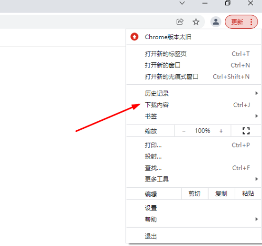Select the Chrome版本太旧 notice
This screenshot has height=246, width=262.
193,37
